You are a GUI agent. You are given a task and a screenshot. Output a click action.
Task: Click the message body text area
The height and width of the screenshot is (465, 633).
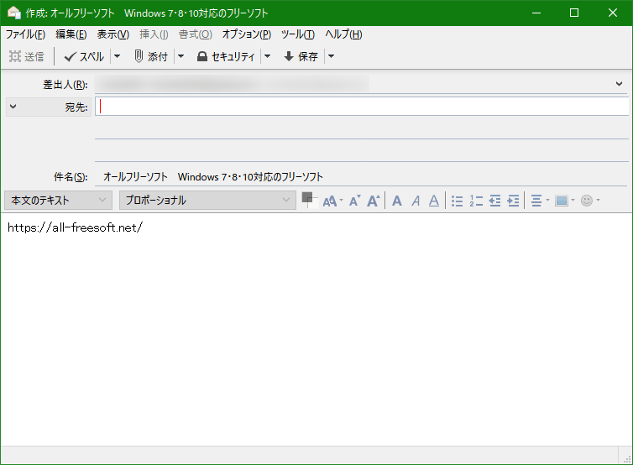[316, 329]
